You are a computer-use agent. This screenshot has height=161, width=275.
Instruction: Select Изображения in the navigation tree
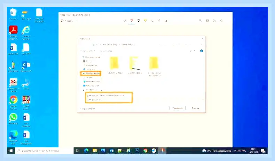(x=91, y=74)
